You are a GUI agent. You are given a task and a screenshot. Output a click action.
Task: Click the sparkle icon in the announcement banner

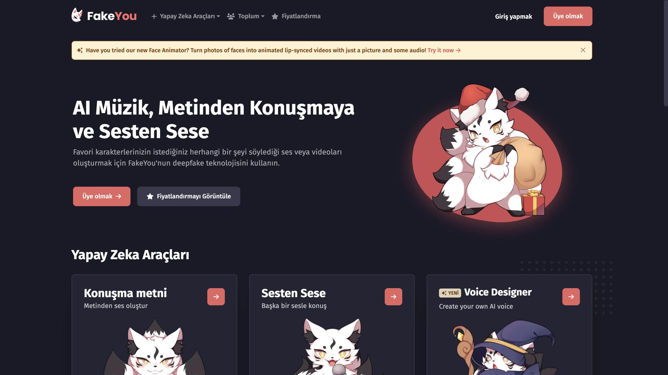[80, 50]
